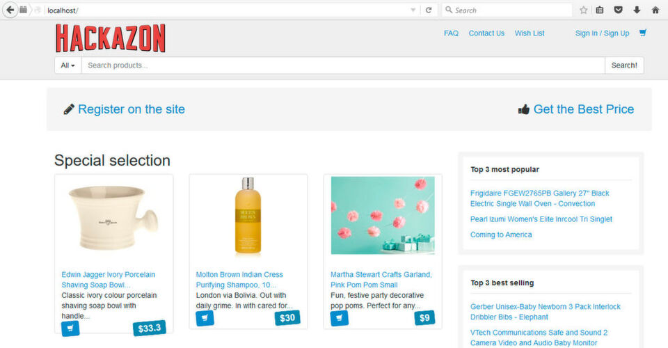The height and width of the screenshot is (348, 668).
Task: Click the yellow shampoo bottle image
Action: 248,216
